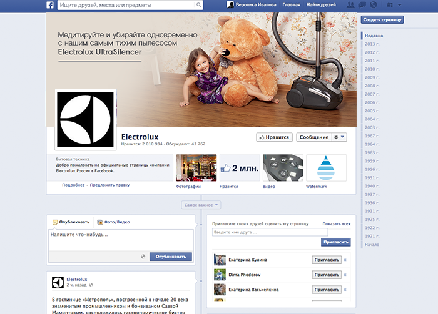The image size is (438, 314).
Task: Click the Видео label link
Action: pyautogui.click(x=269, y=187)
